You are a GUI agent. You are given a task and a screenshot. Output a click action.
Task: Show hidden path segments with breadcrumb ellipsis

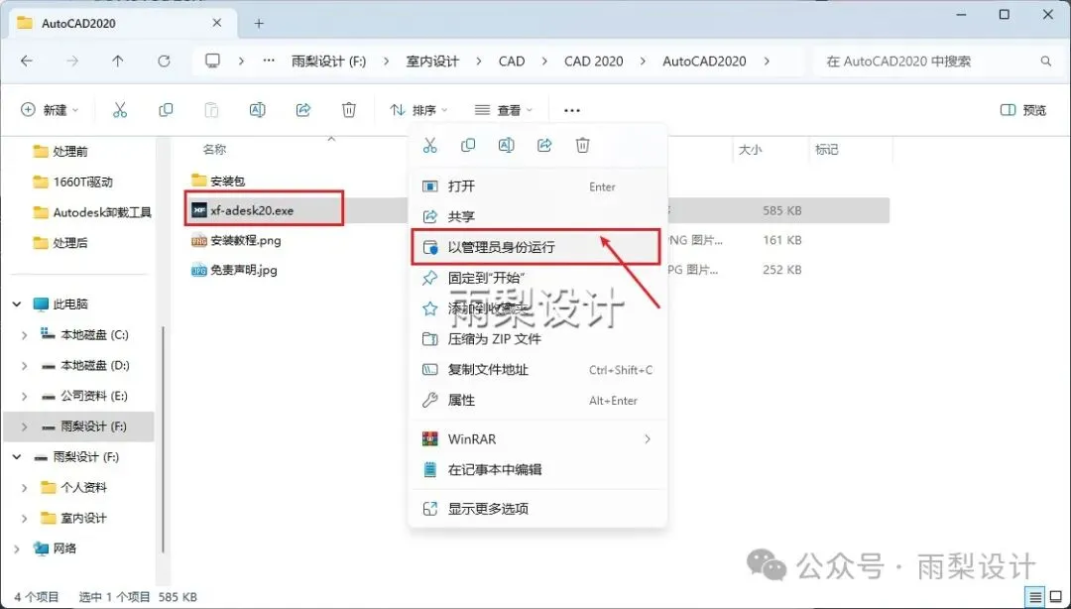point(269,61)
